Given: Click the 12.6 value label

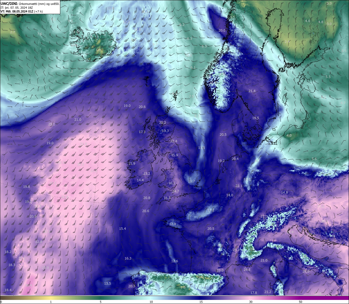Looking at the screenshot, I should (174, 261).
